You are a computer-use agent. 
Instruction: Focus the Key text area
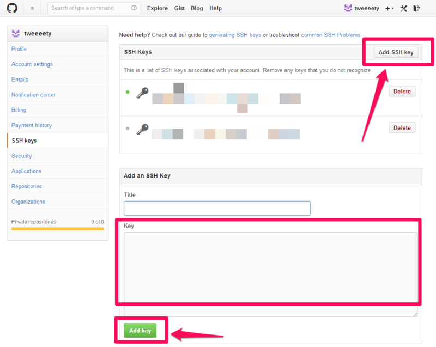pos(270,275)
